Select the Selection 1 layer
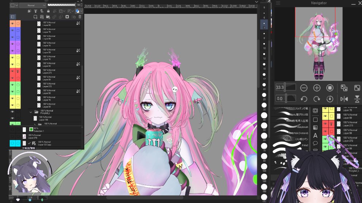The image size is (362, 203). pyautogui.click(x=53, y=130)
